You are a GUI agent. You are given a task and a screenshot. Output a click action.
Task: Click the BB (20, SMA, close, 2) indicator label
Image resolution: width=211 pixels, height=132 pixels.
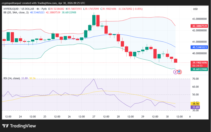[x=16, y=13]
